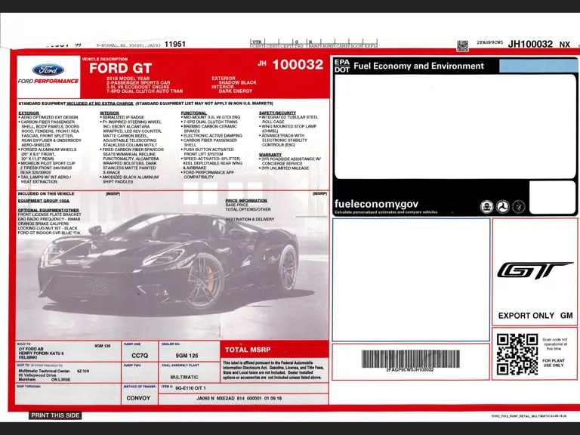Click '3.5L V6 ECOBOOST ENGINE' in the red header
The height and width of the screenshot is (435, 580).
click(x=138, y=87)
